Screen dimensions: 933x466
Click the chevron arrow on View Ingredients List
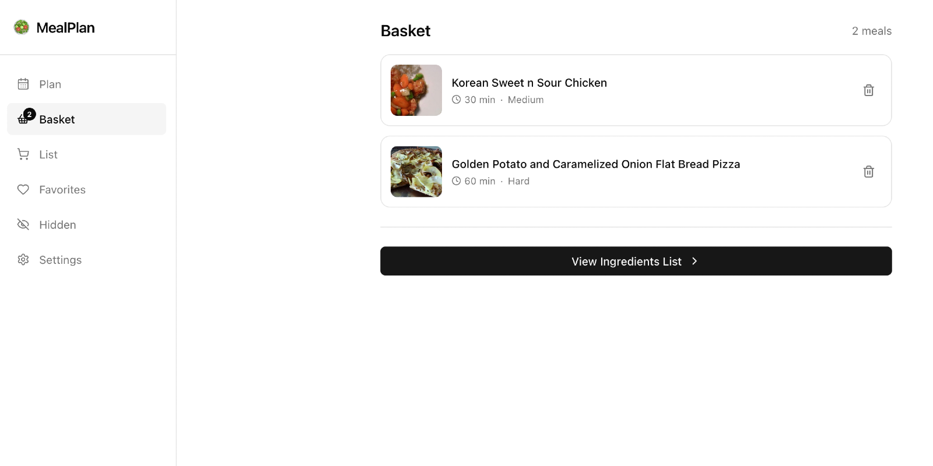[695, 261]
